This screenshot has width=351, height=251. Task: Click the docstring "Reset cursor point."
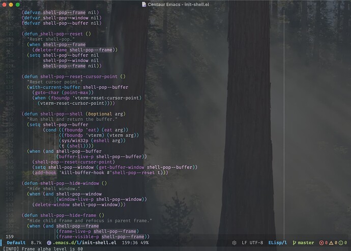coord(55,82)
